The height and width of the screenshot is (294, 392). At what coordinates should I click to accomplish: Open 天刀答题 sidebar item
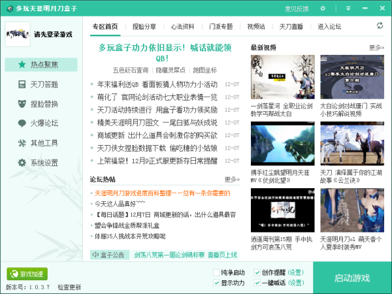pos(42,84)
